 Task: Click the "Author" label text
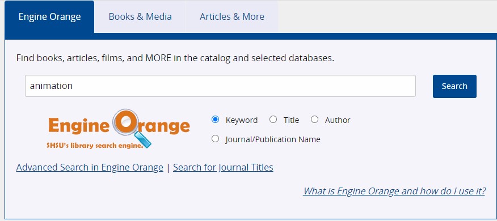[338, 120]
